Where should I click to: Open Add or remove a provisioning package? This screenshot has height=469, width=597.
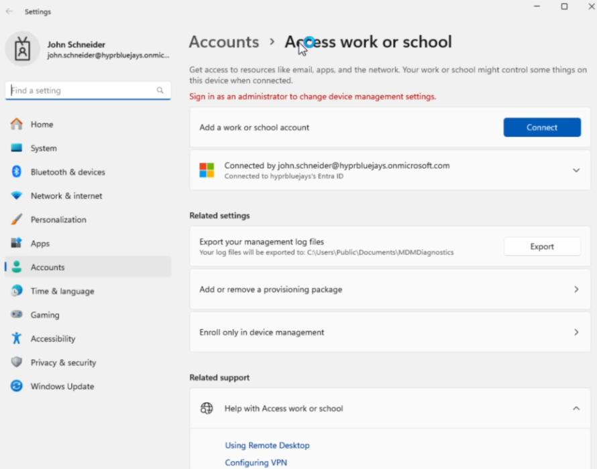390,289
